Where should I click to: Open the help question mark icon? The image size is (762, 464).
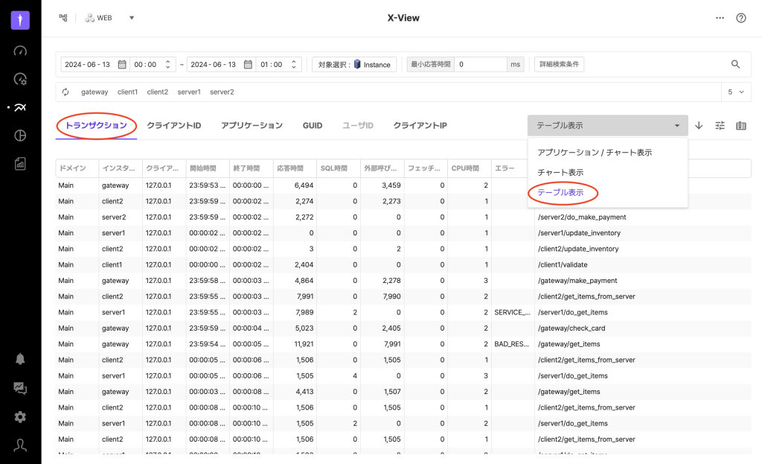(740, 18)
